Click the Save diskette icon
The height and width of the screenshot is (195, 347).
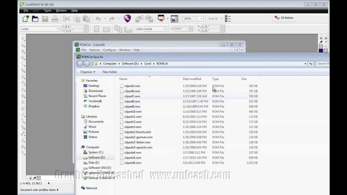point(45,19)
